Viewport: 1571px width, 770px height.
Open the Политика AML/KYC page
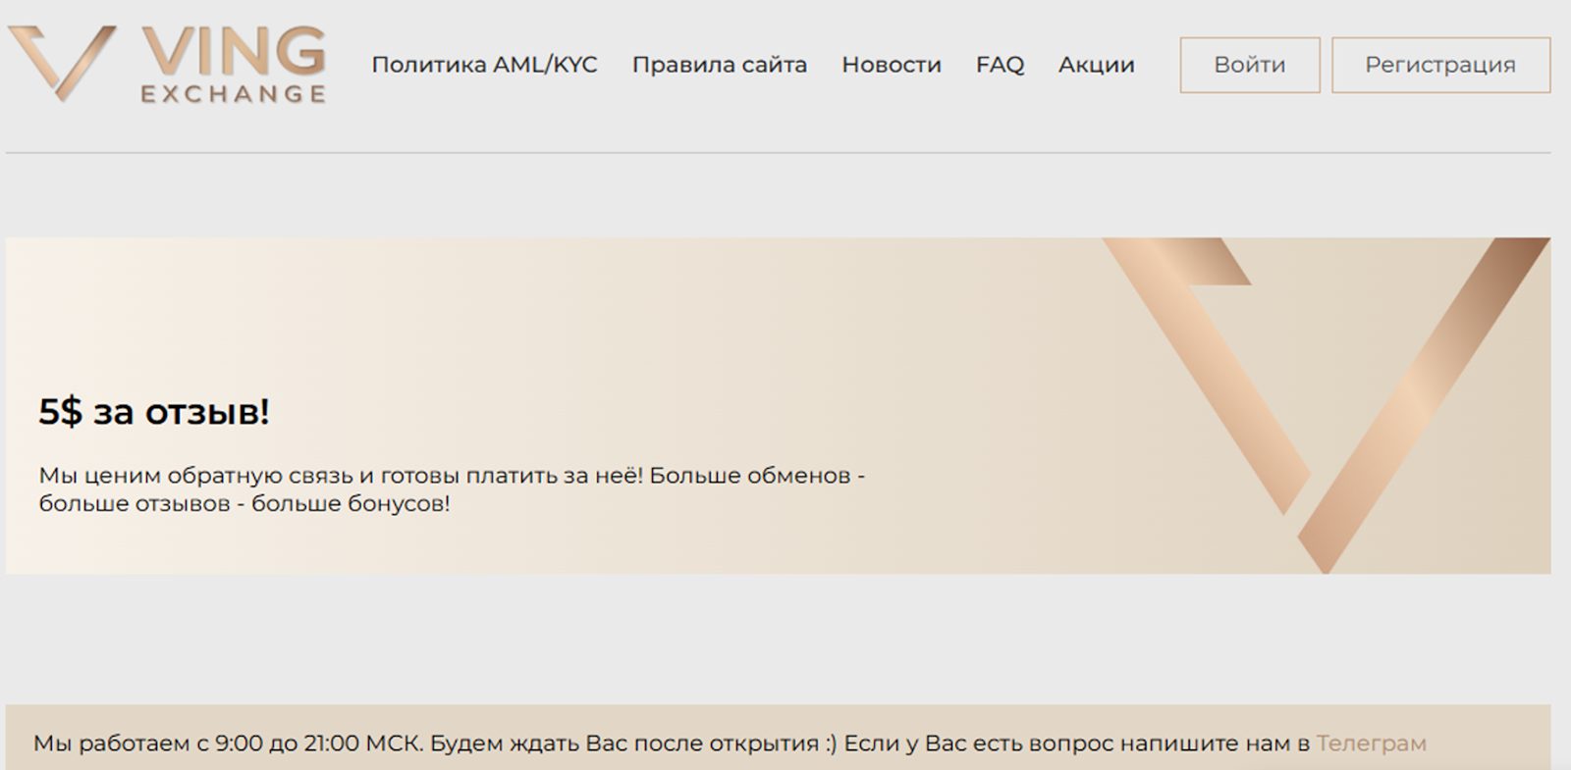[484, 65]
